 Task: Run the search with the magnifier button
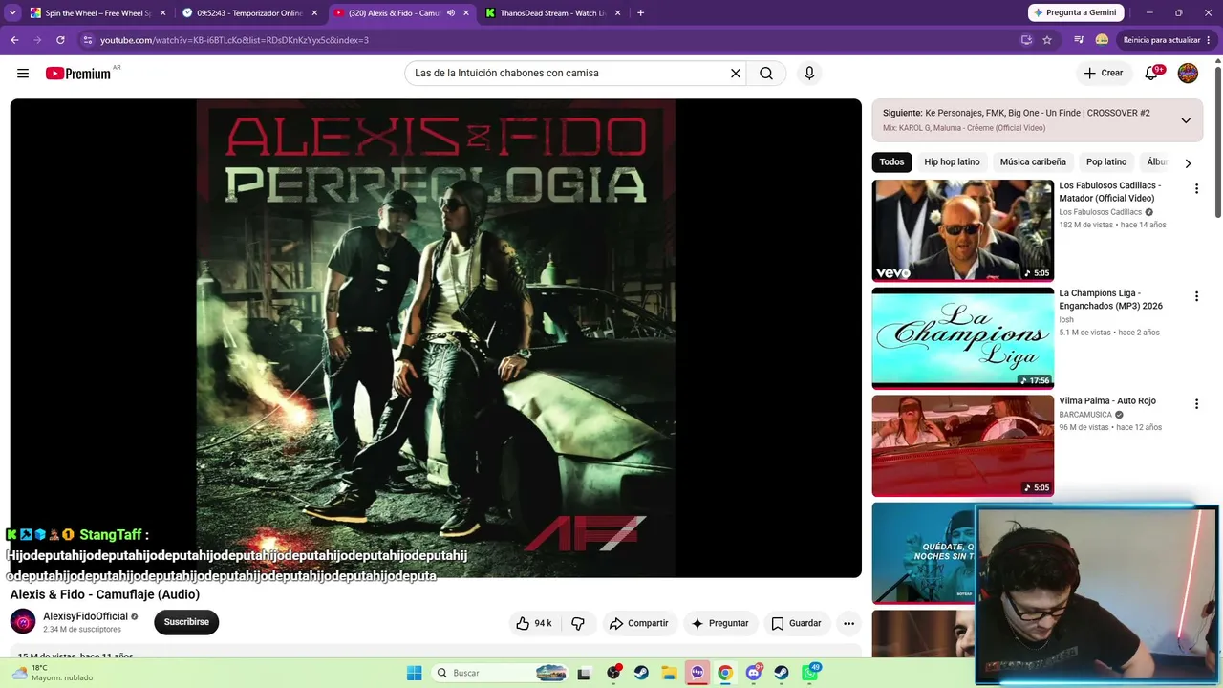click(x=766, y=74)
